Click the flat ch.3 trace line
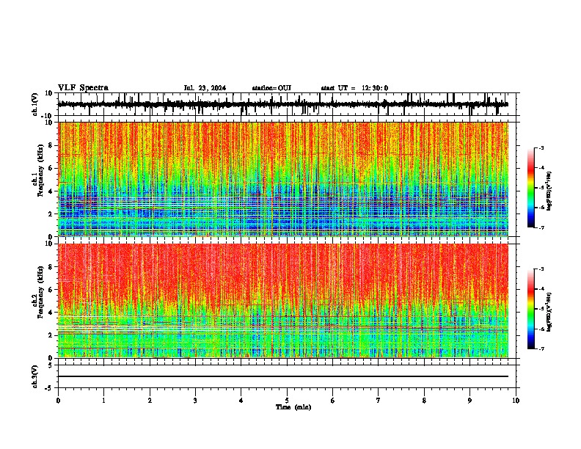 click(x=283, y=376)
